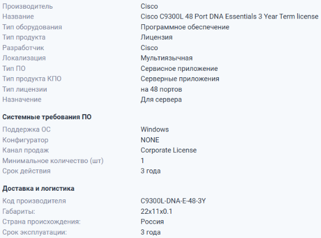Click the 'Доставка и логистика' section heading
The height and width of the screenshot is (238, 321).
coord(38,188)
